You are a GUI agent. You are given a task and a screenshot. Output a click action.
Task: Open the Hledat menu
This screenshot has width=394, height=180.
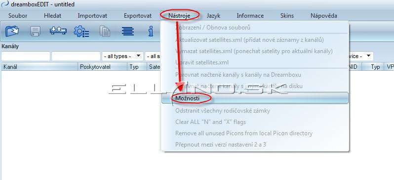[x=52, y=16]
